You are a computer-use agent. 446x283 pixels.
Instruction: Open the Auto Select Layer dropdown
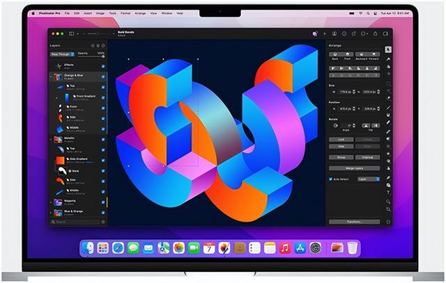click(369, 179)
